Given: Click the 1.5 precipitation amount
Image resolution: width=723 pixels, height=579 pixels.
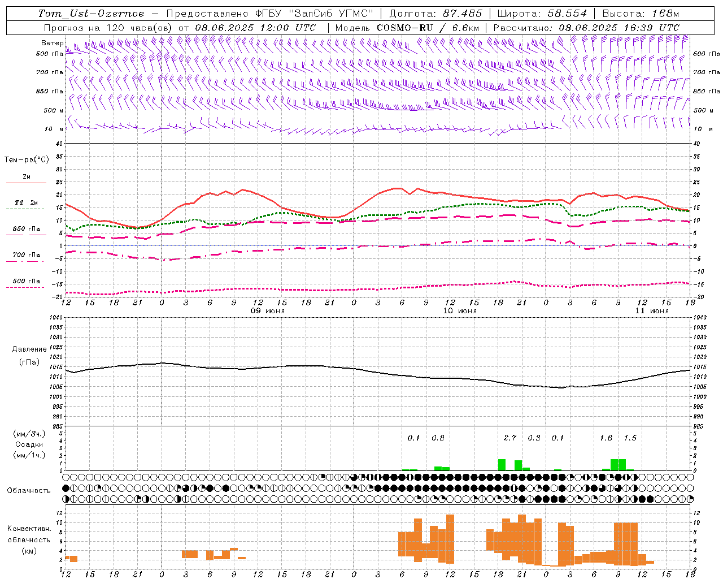Looking at the screenshot, I should pyautogui.click(x=630, y=438).
